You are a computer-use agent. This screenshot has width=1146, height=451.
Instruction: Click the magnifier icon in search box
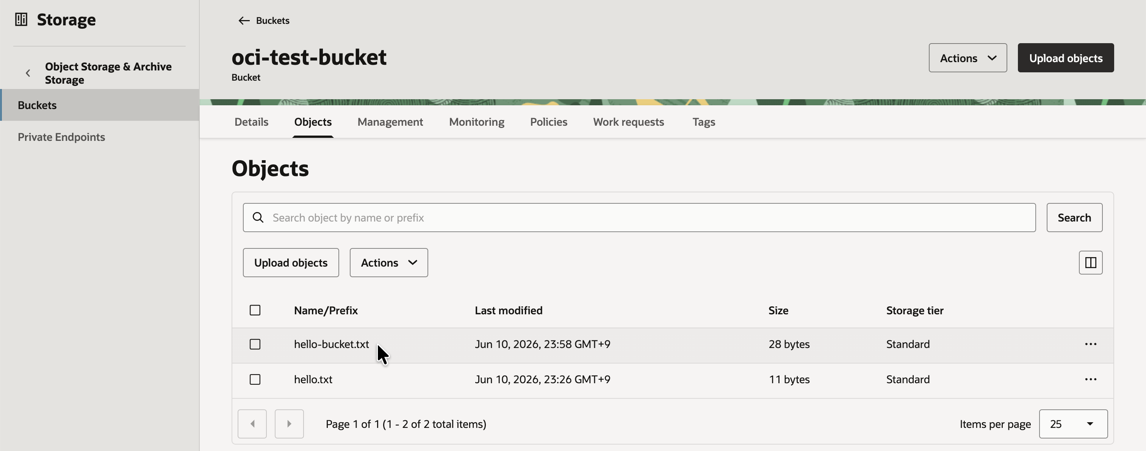click(258, 217)
